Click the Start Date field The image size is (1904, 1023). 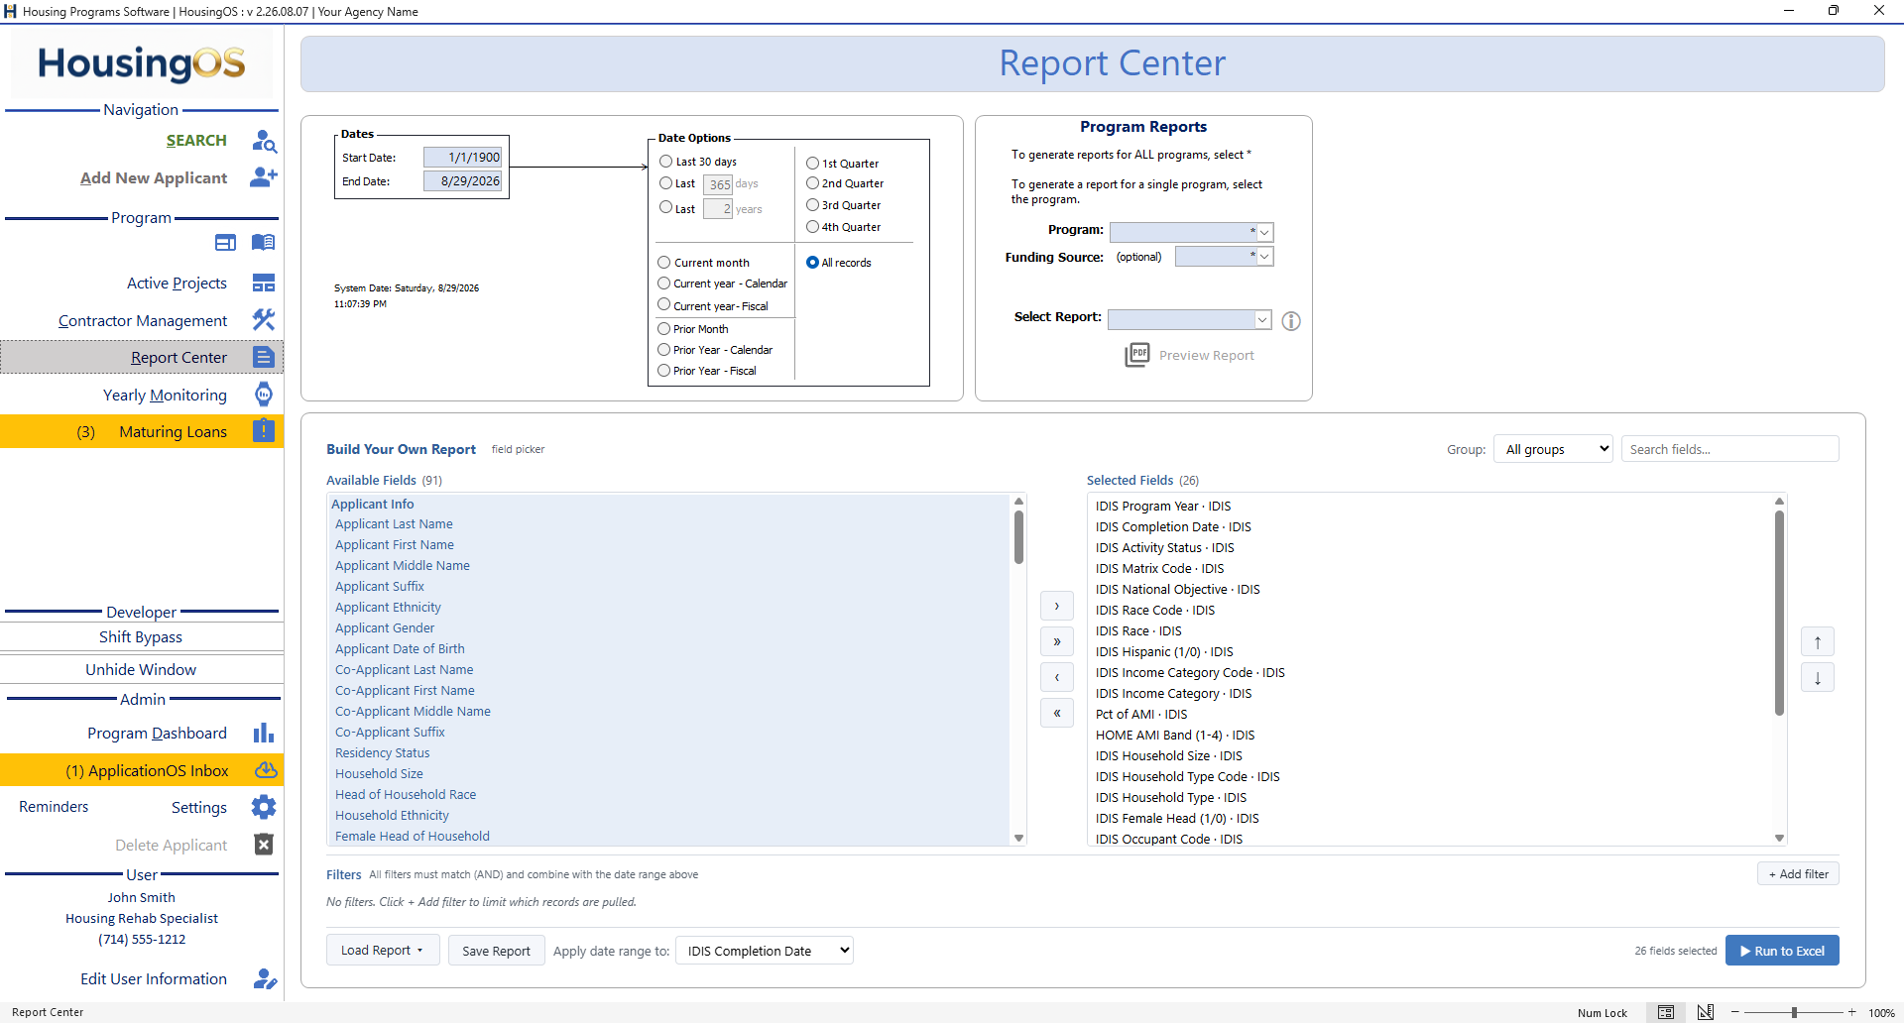point(463,158)
